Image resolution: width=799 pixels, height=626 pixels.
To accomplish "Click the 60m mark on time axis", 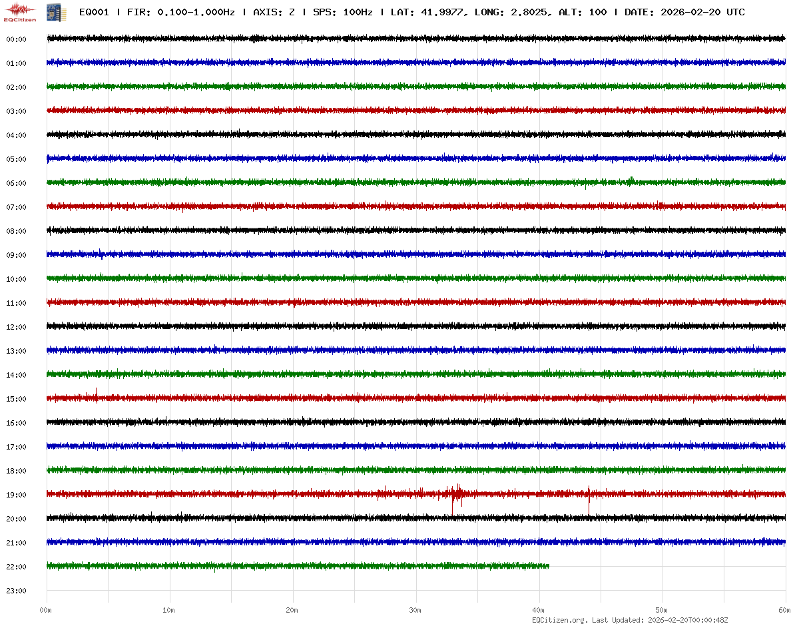I will tap(785, 610).
